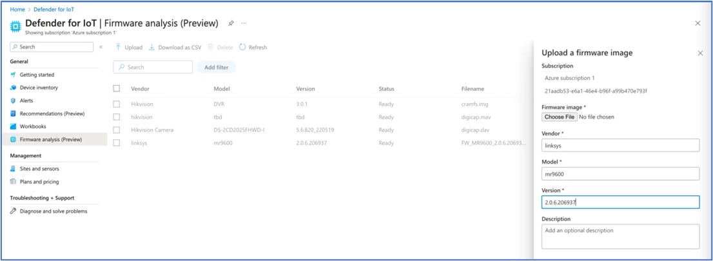The height and width of the screenshot is (261, 713).
Task: Click the Diagnose and solve problems wrench icon
Action: tap(13, 211)
